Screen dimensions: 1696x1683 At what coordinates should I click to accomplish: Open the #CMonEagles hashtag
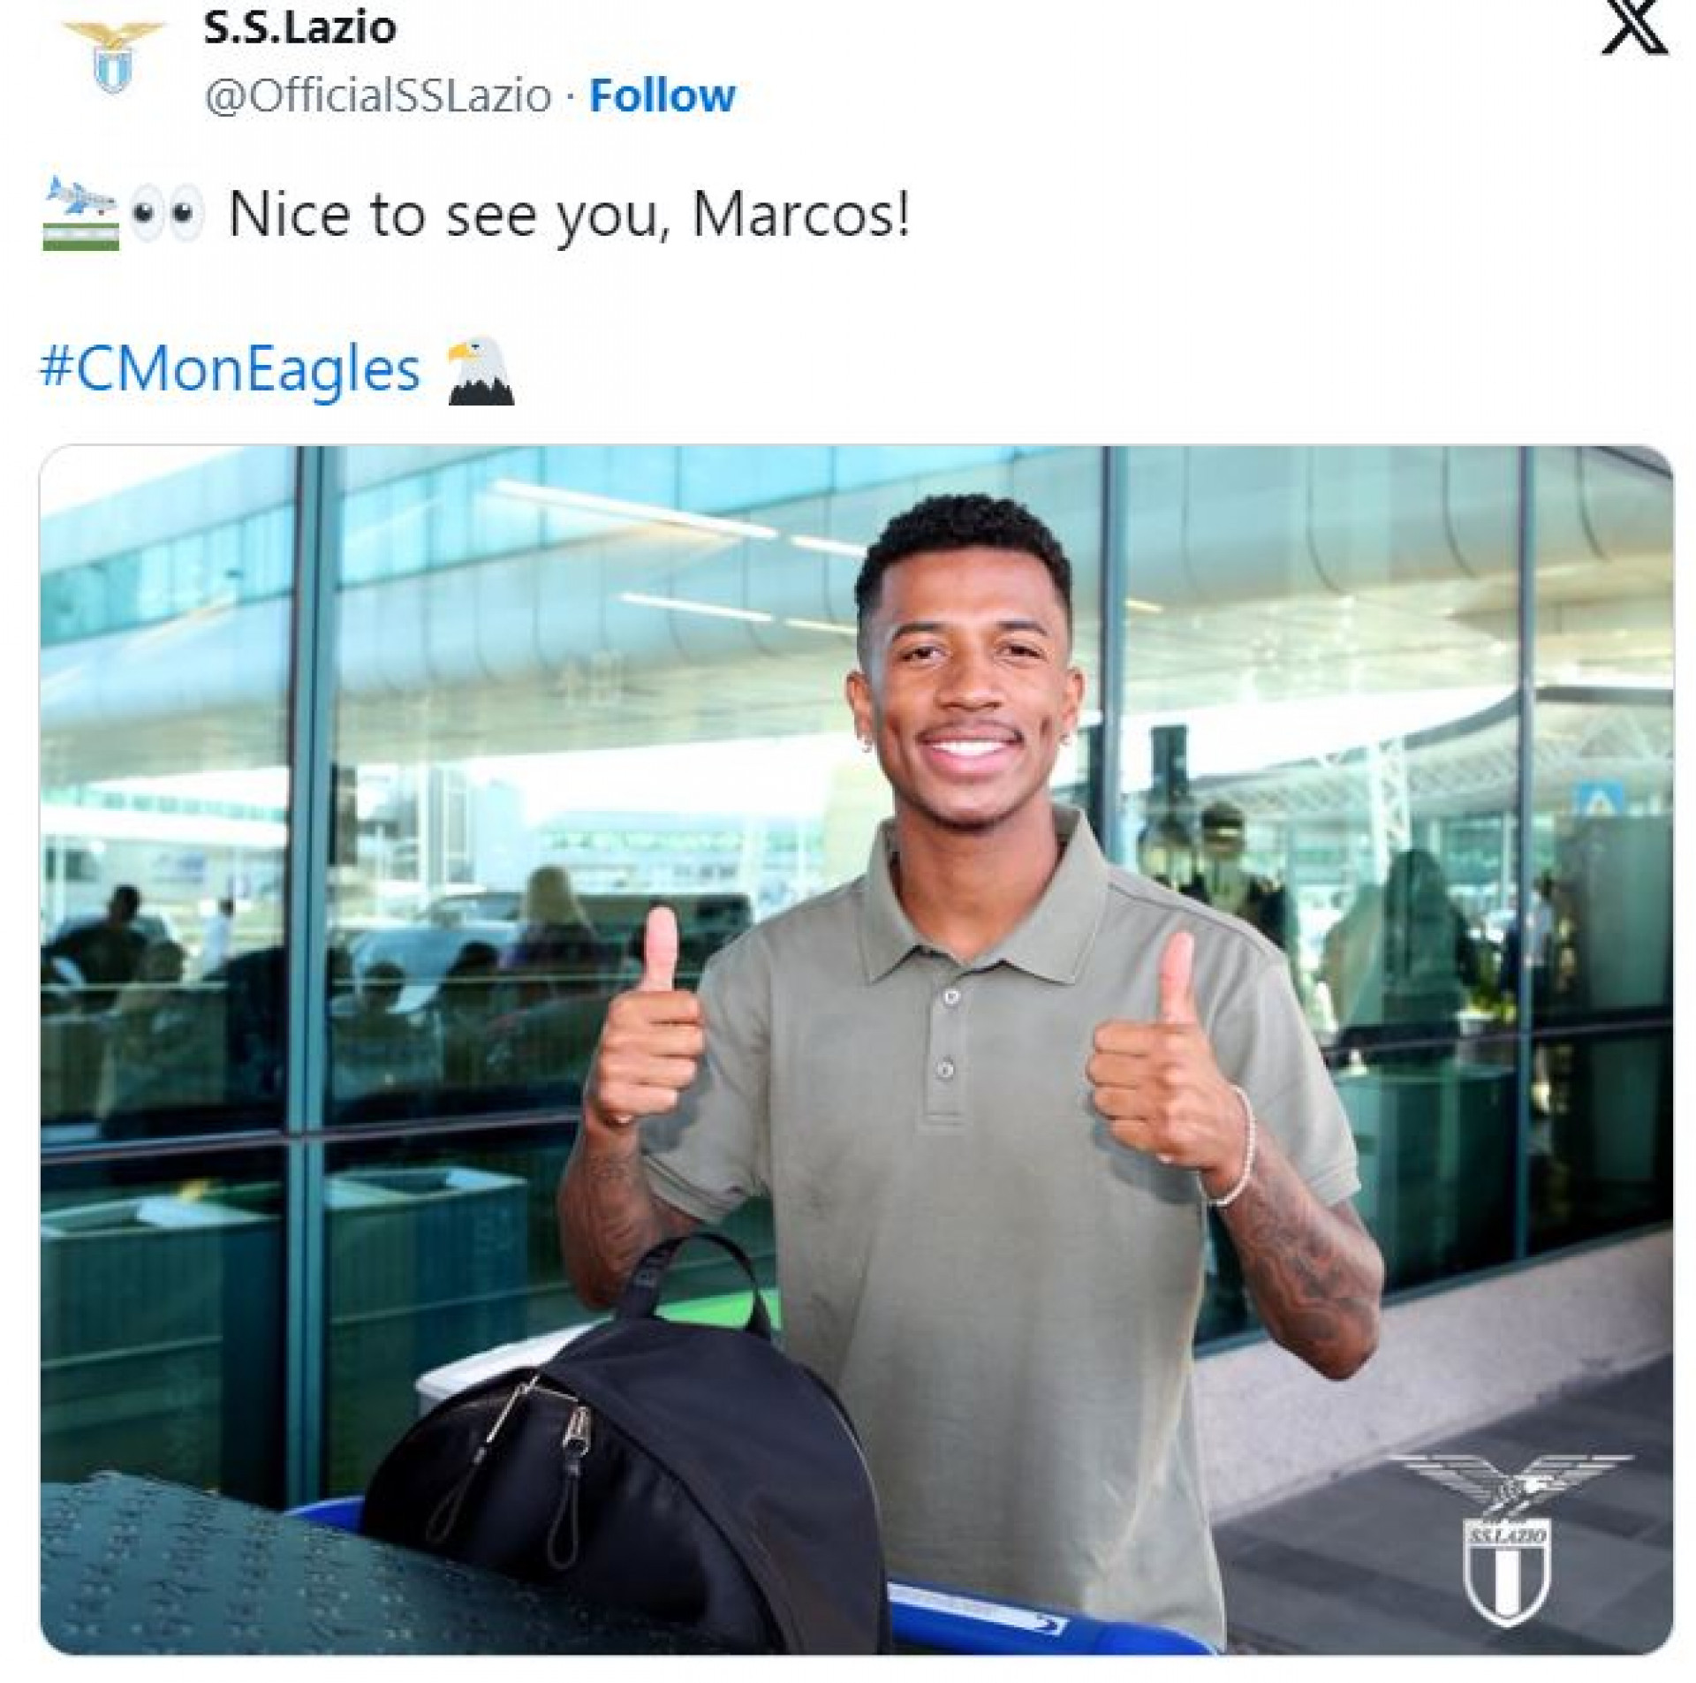[231, 370]
